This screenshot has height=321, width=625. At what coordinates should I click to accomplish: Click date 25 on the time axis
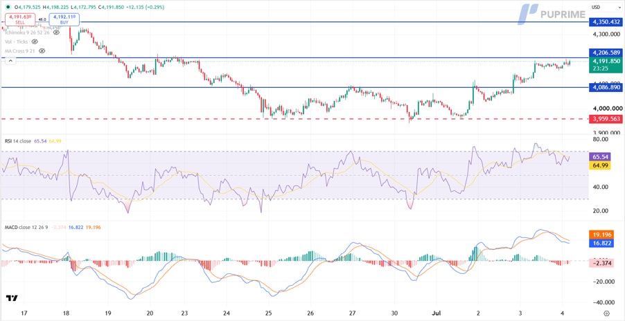(268, 313)
